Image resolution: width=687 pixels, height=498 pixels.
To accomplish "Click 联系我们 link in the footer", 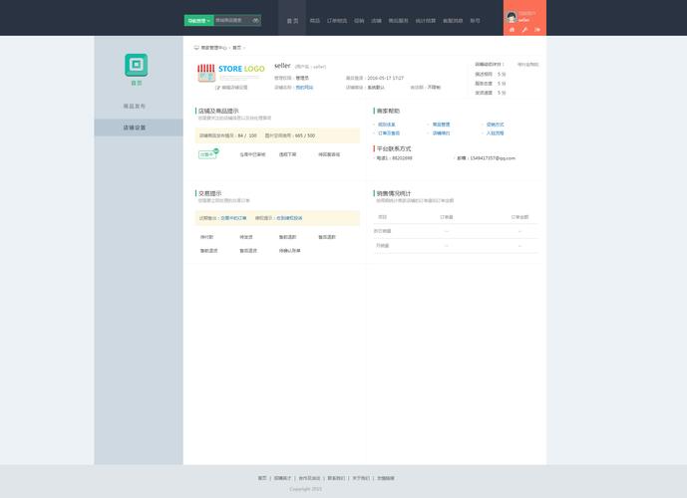I will point(334,478).
